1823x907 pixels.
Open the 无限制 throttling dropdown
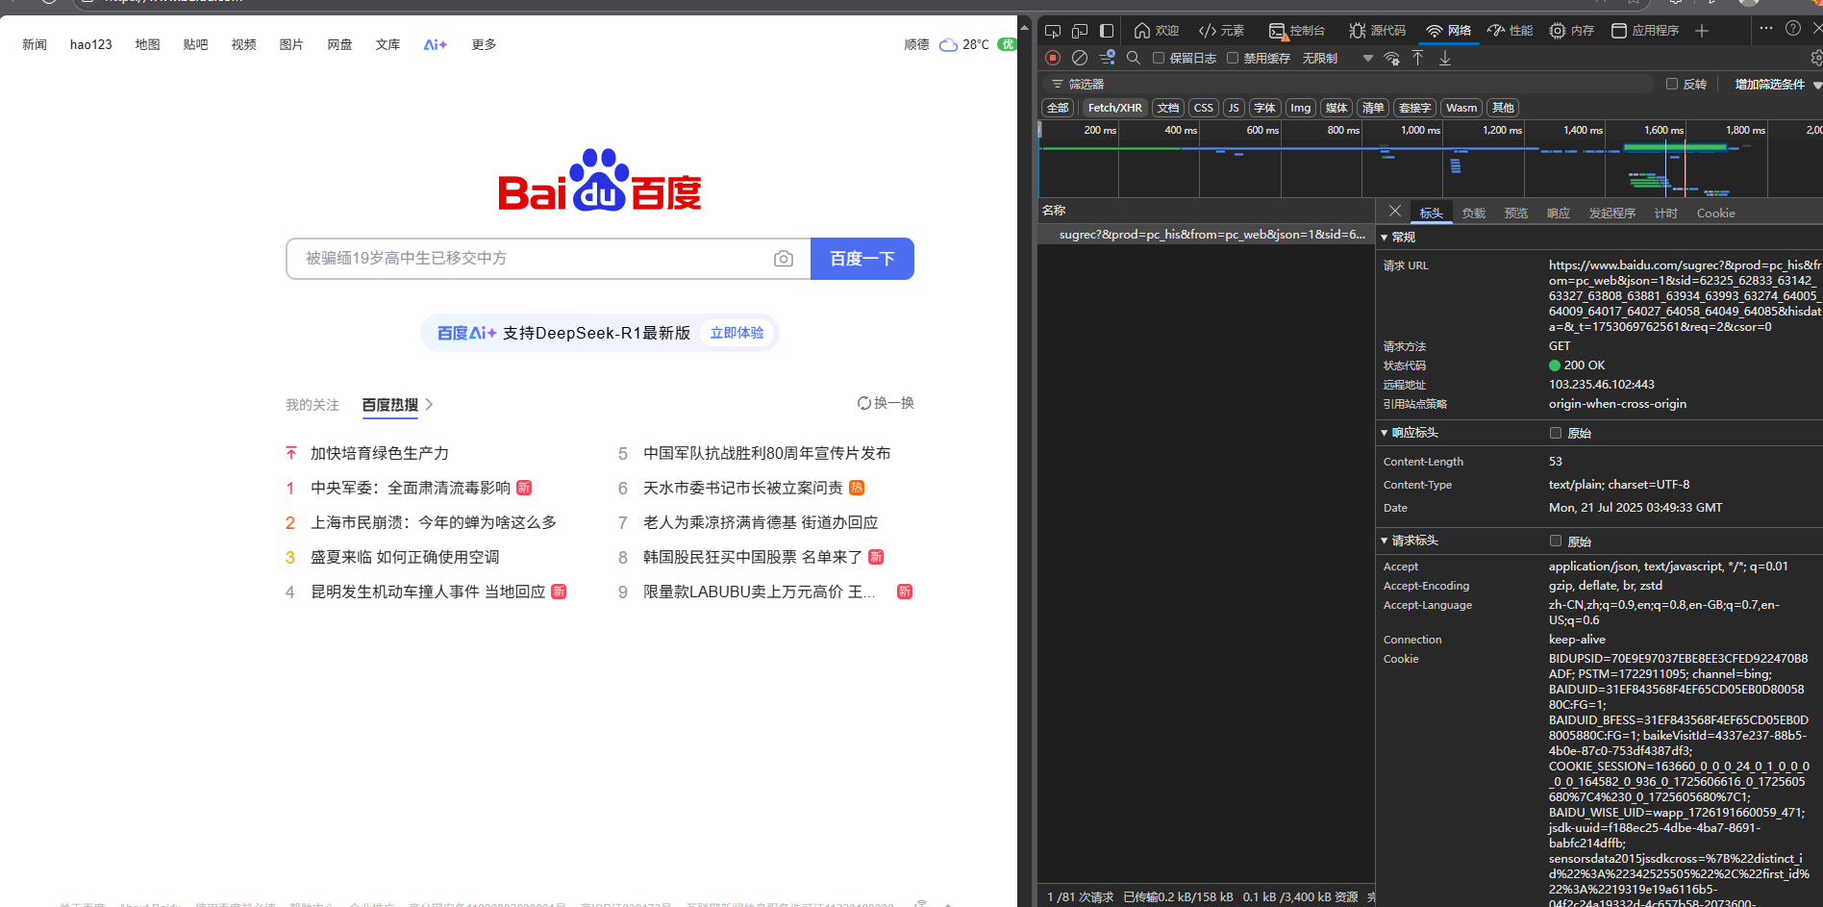pos(1337,58)
